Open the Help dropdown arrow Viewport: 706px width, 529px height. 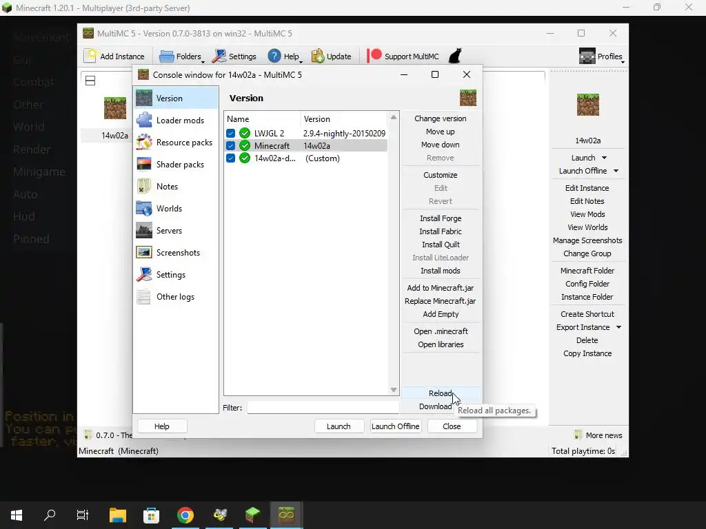pyautogui.click(x=301, y=61)
